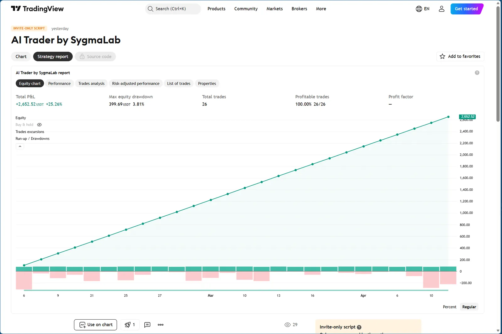Toggle the Equity legend item

(21, 118)
